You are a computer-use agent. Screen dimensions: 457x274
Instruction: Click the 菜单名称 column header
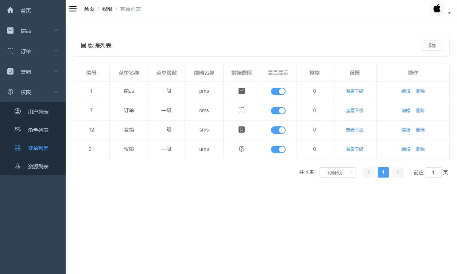coord(129,73)
